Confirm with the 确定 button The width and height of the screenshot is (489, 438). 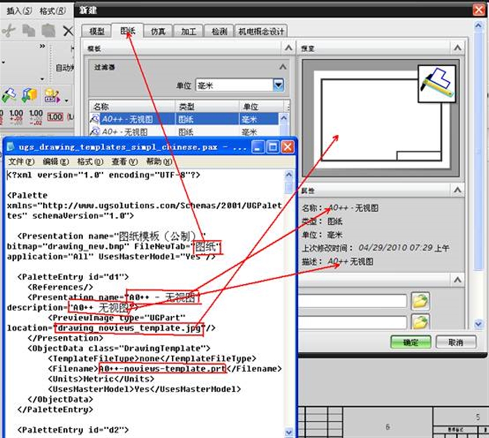point(411,342)
